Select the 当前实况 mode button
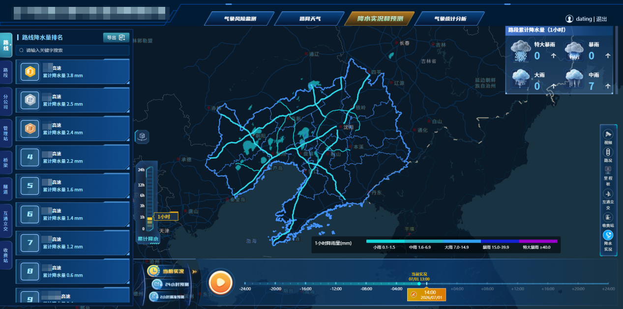The height and width of the screenshot is (309, 623). (x=173, y=271)
